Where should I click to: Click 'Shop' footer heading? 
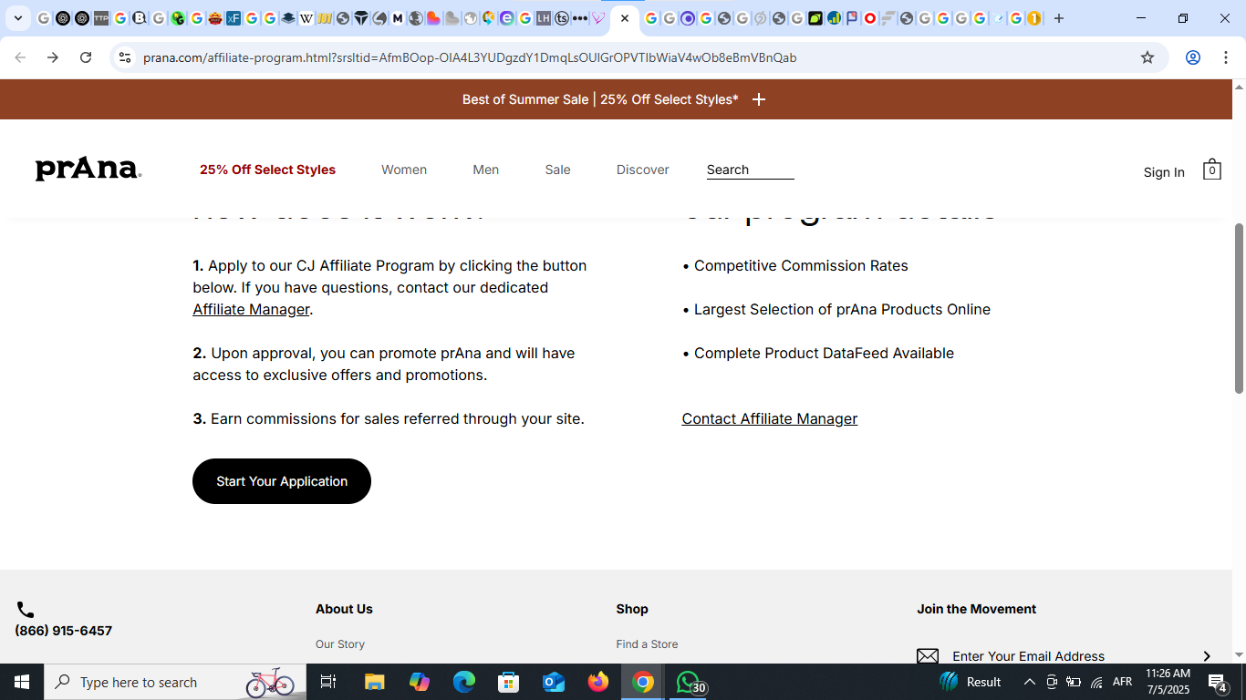(632, 609)
